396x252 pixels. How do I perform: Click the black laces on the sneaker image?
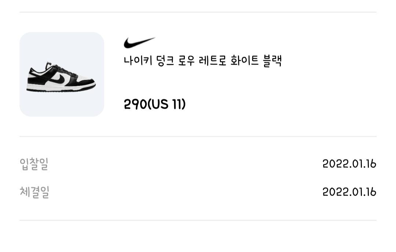pyautogui.click(x=56, y=68)
